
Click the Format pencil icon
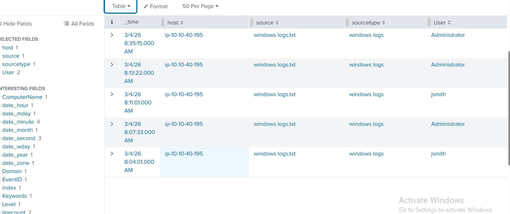146,6
